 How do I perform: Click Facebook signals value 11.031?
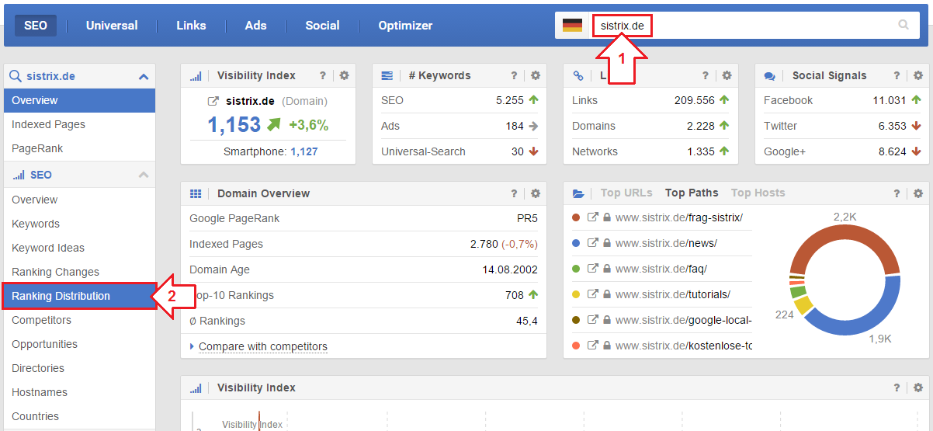(890, 100)
